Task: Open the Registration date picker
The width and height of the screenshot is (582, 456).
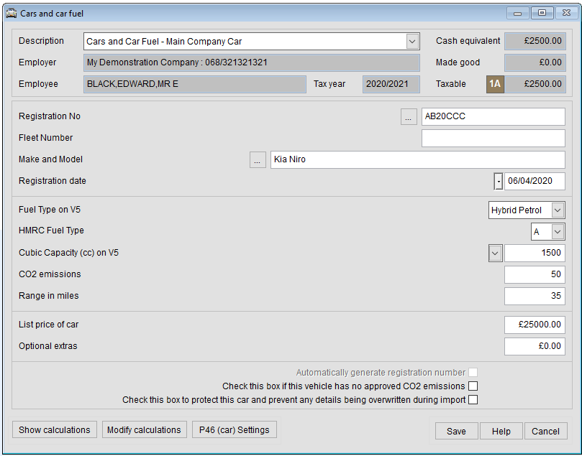Action: (x=497, y=181)
